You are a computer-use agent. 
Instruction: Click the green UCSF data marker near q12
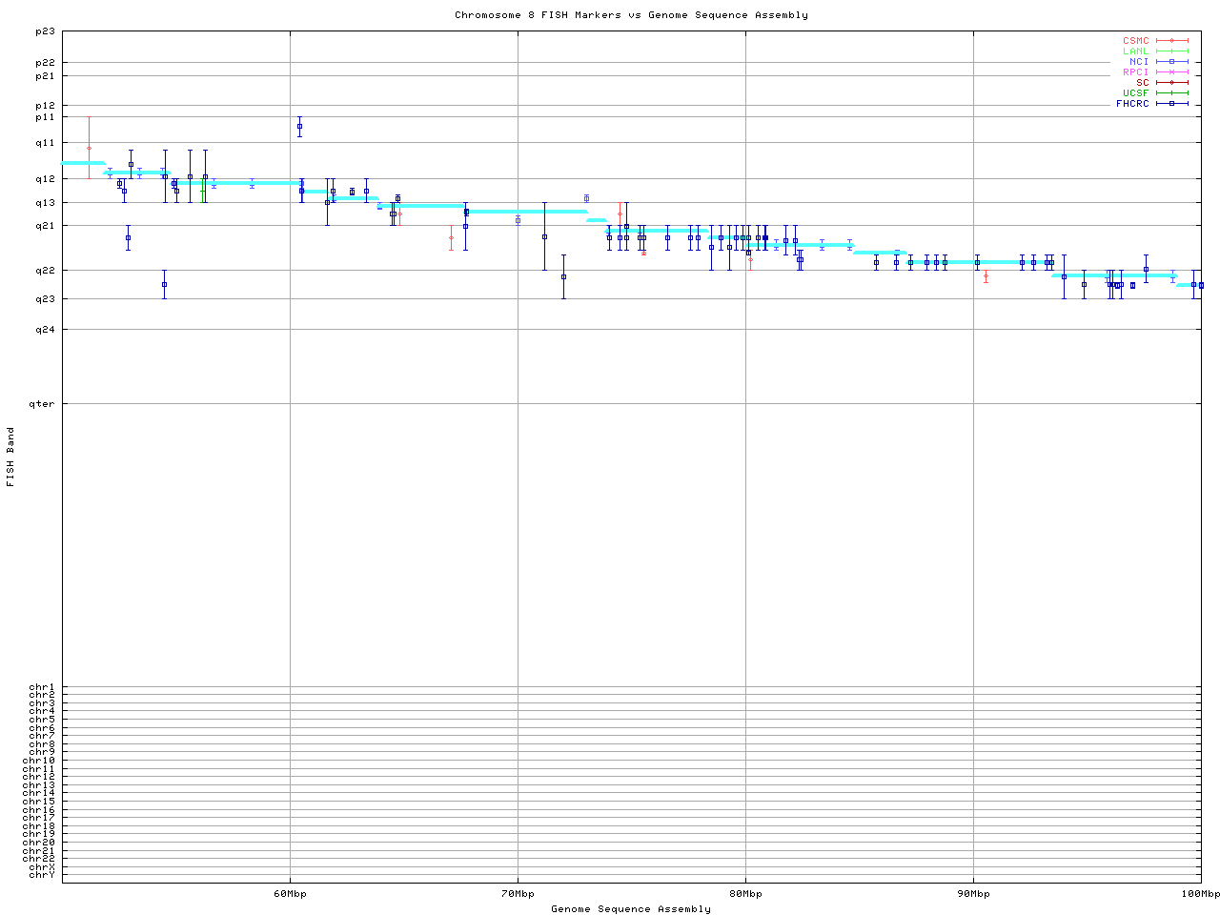tap(202, 191)
